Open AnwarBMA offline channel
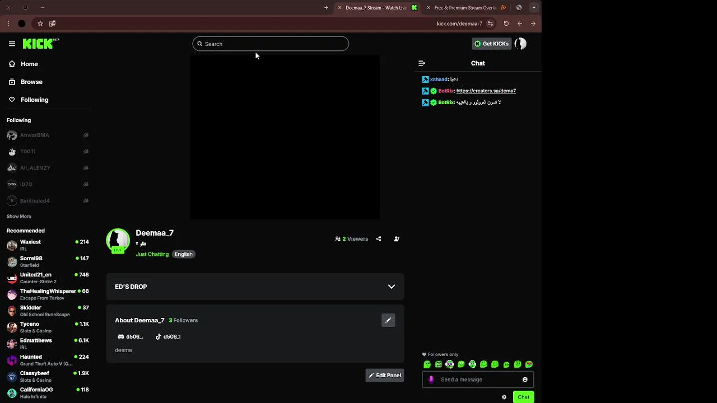 [x=47, y=135]
